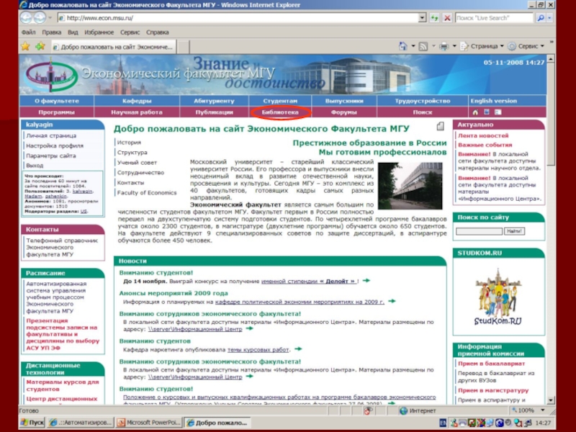Click the StudKom.RU banner image

tap(498, 297)
